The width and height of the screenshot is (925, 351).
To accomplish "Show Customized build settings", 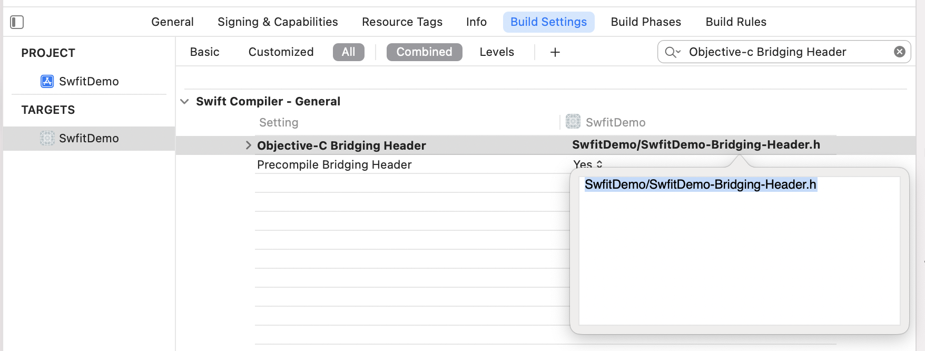I will click(x=281, y=52).
